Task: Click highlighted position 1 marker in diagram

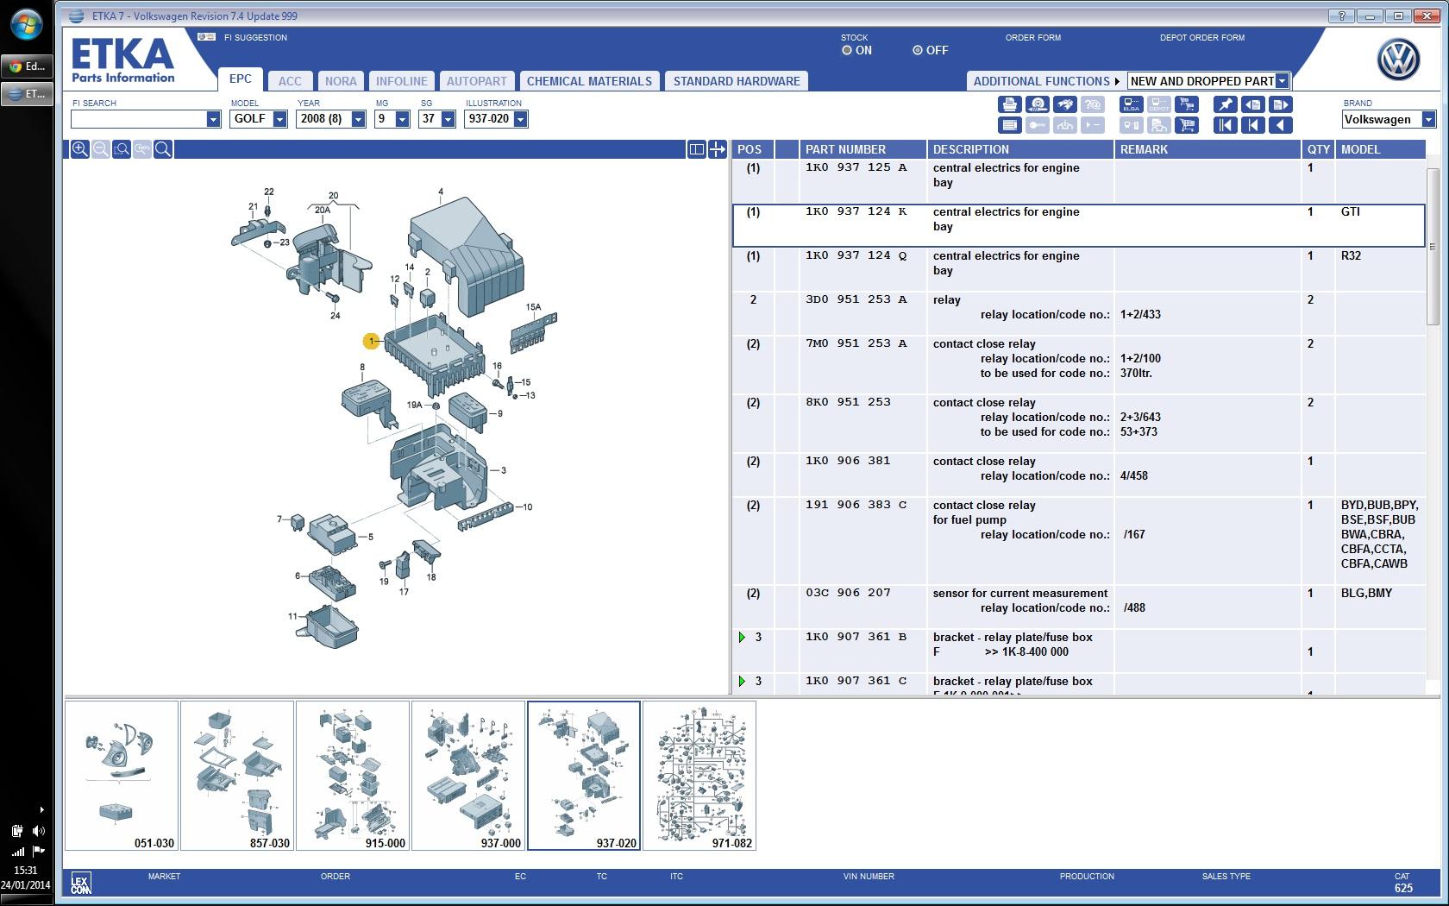Action: point(371,342)
